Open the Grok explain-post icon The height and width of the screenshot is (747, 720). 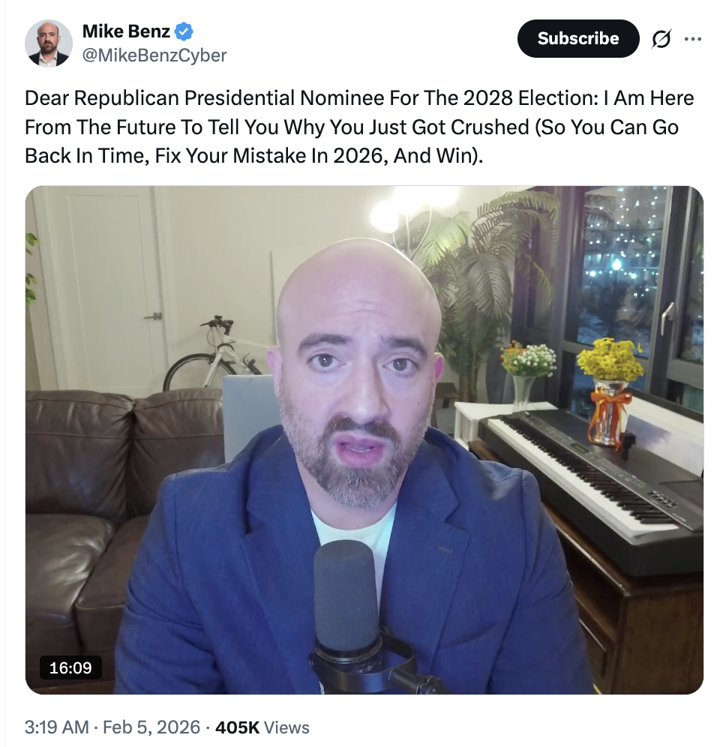click(661, 38)
